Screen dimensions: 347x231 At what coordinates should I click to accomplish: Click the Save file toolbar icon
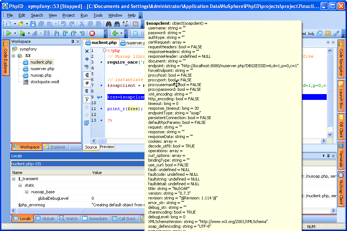pos(33,24)
